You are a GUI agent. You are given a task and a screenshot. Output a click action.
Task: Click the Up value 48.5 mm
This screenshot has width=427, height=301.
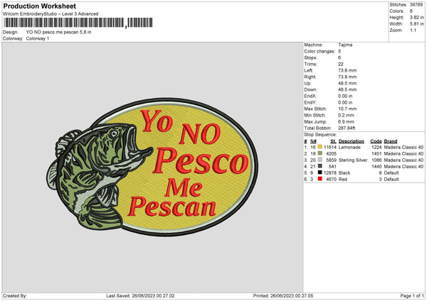coord(347,83)
